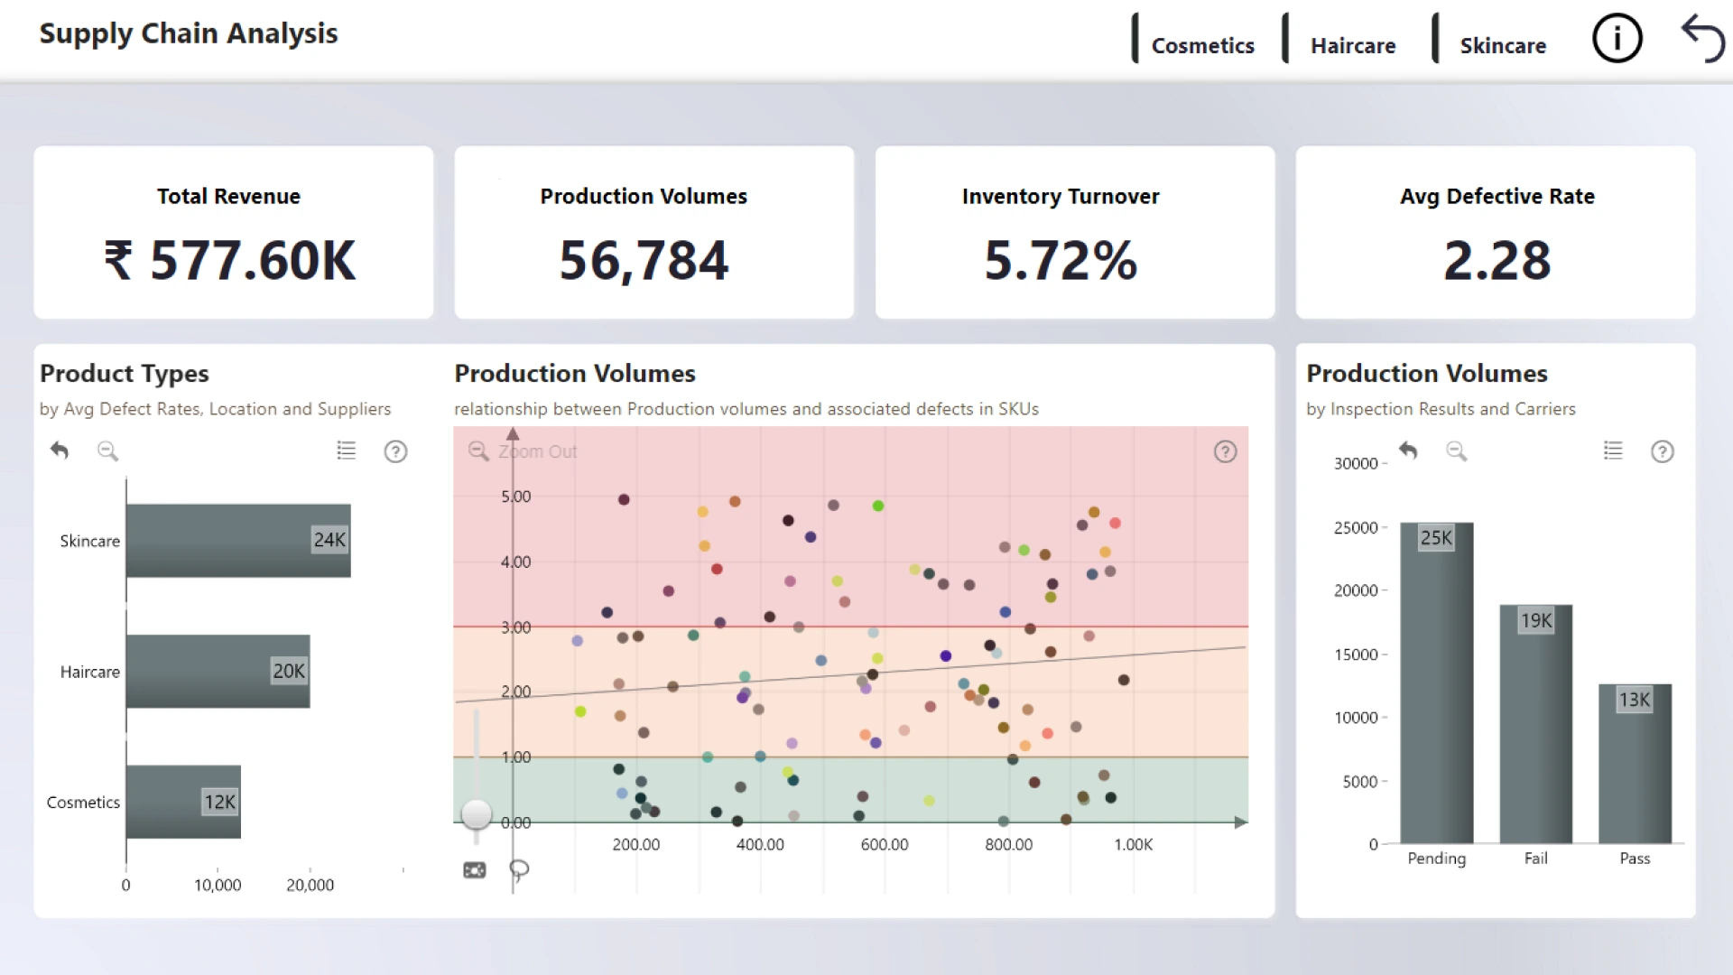This screenshot has width=1733, height=975.
Task: Click the Haircare axis label
Action: tap(89, 672)
